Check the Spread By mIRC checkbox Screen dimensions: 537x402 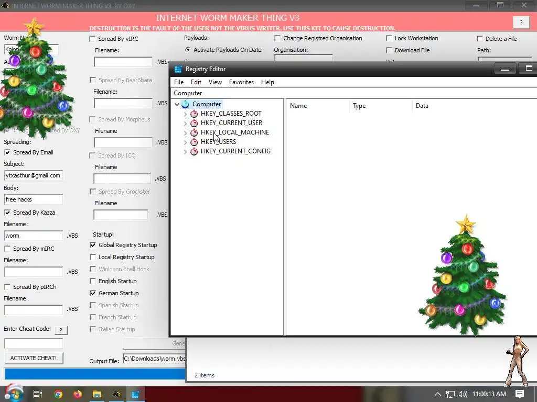point(7,249)
